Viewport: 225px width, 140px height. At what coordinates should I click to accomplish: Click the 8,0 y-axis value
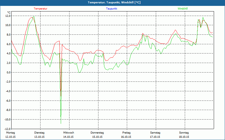(x=9, y=34)
